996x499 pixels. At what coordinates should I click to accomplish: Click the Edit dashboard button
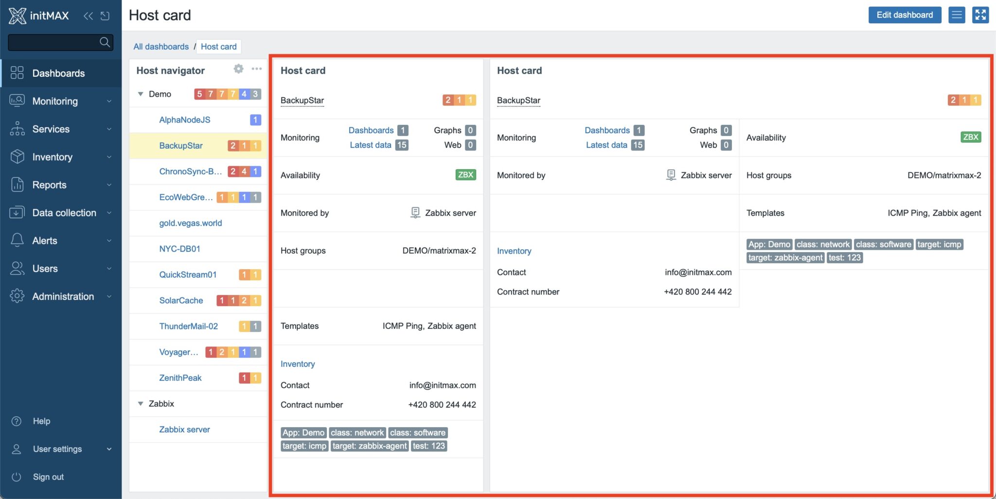[904, 15]
